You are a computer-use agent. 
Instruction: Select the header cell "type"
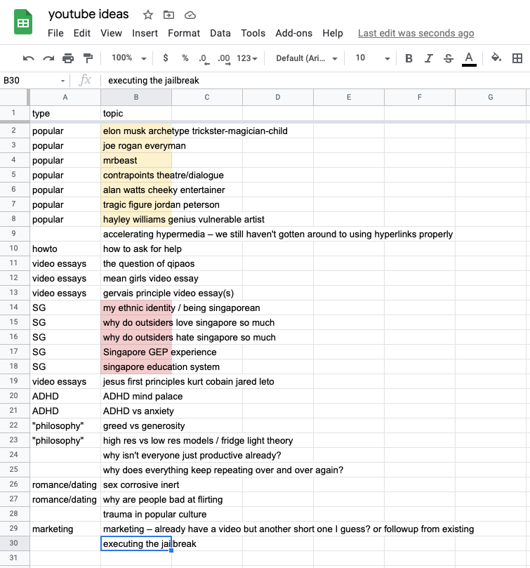coord(65,113)
